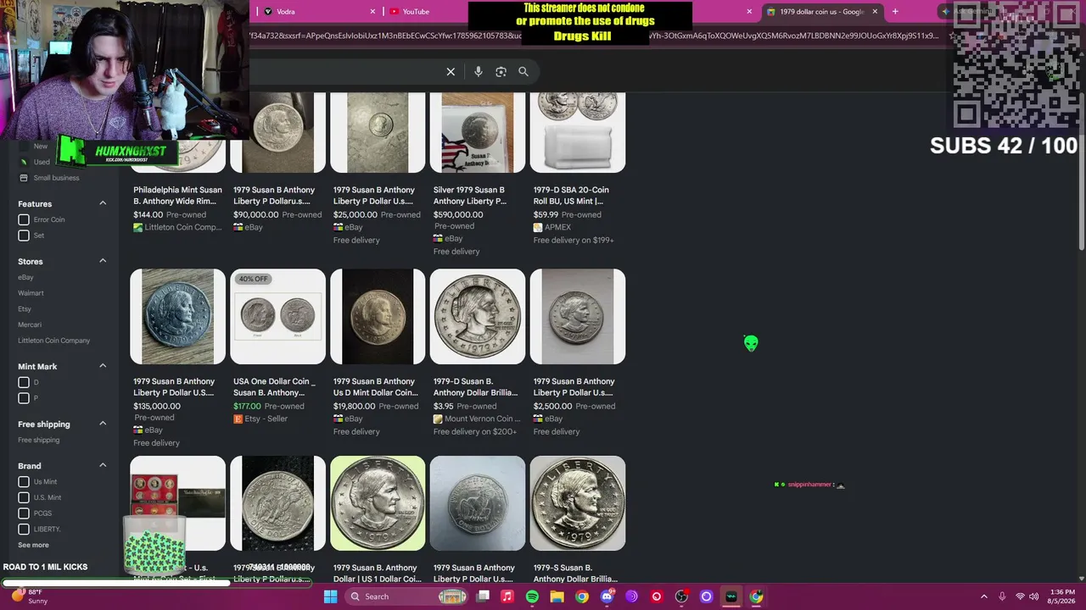
Task: Filter by the Used condition
Action: pos(42,162)
